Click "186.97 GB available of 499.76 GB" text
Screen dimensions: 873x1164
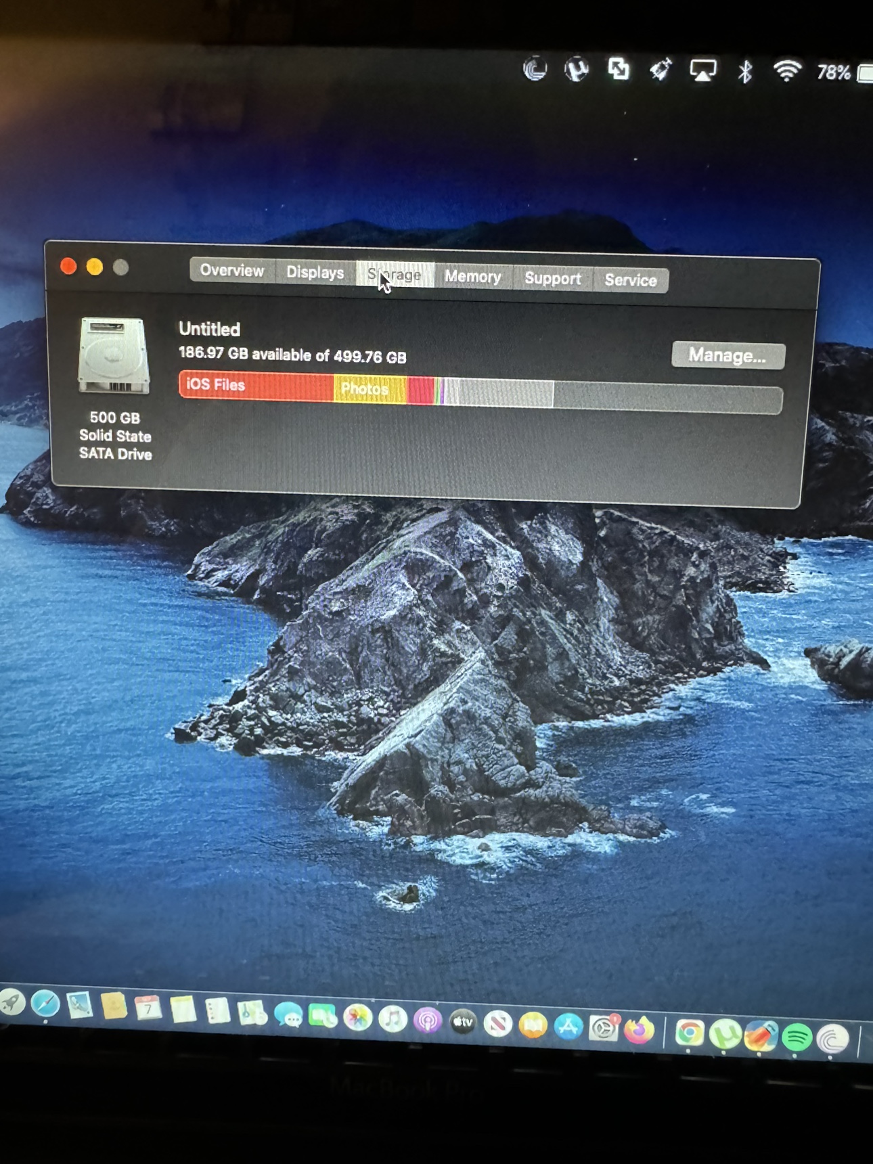tap(292, 355)
